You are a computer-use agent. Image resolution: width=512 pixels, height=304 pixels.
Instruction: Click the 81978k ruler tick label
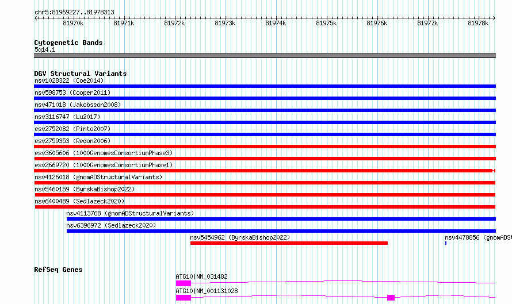(x=478, y=23)
